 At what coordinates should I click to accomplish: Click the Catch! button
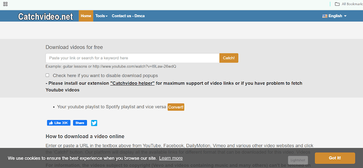tap(229, 58)
